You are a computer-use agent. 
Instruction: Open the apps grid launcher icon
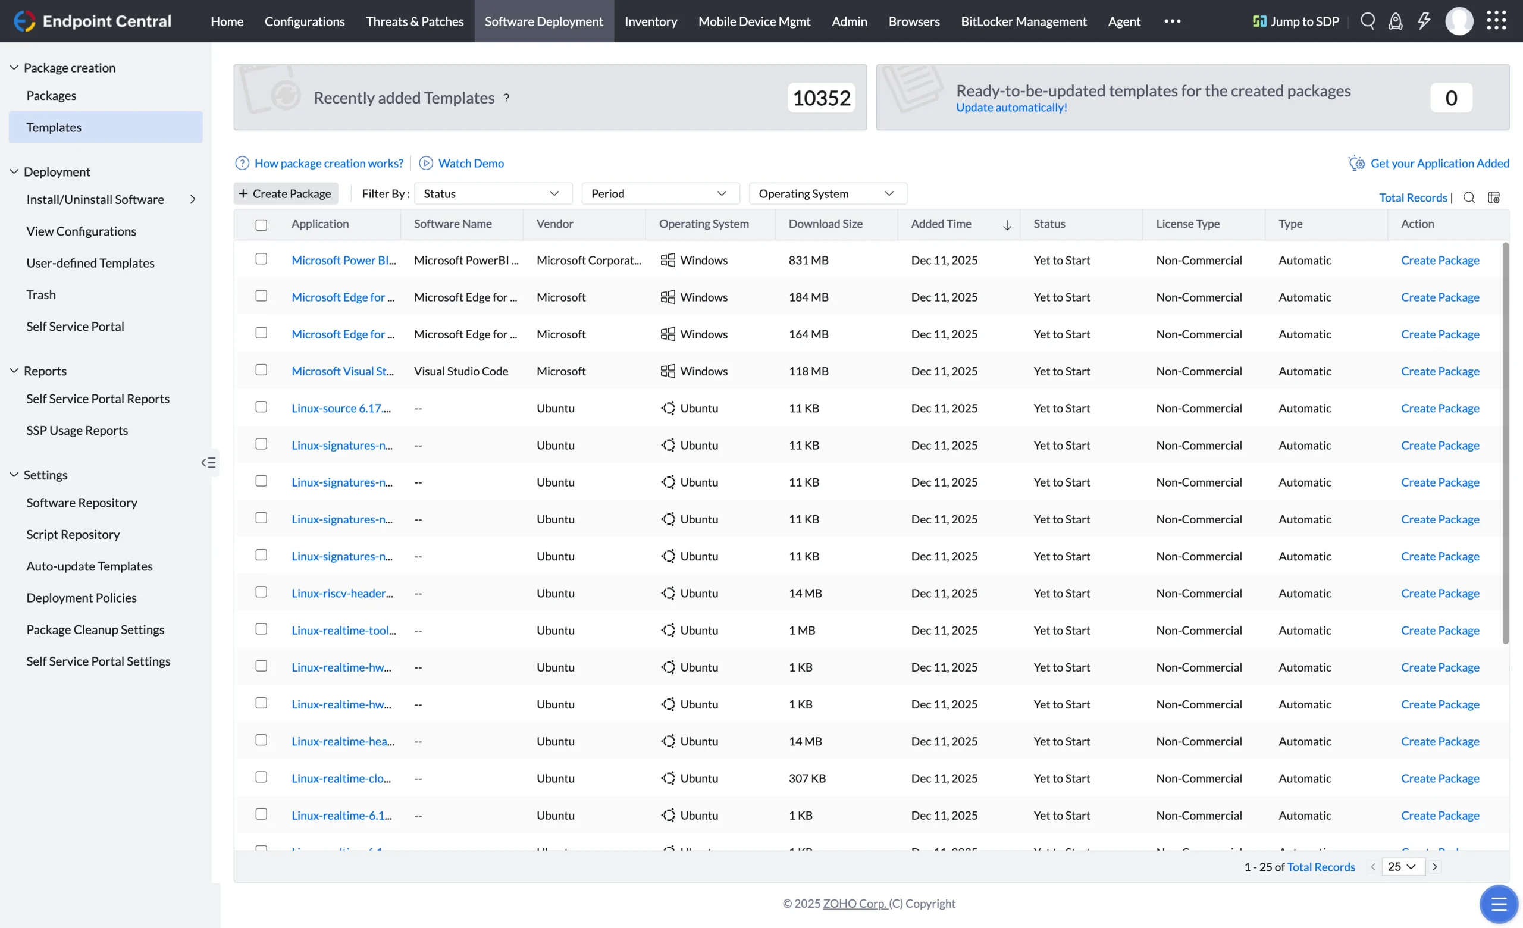coord(1496,21)
